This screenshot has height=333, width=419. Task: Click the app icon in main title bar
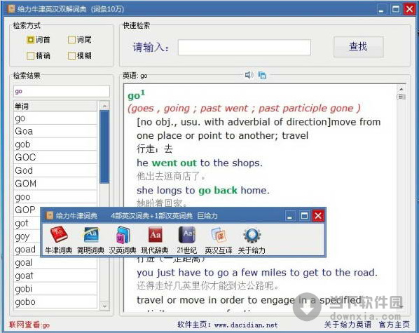(x=11, y=9)
